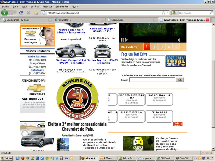
Task: Click the newsletter Ok button
Action: coord(180,80)
